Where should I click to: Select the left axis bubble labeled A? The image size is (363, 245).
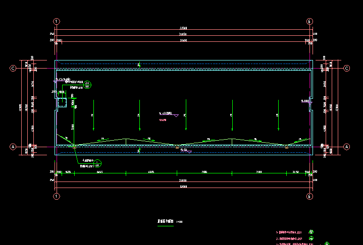tap(14, 147)
